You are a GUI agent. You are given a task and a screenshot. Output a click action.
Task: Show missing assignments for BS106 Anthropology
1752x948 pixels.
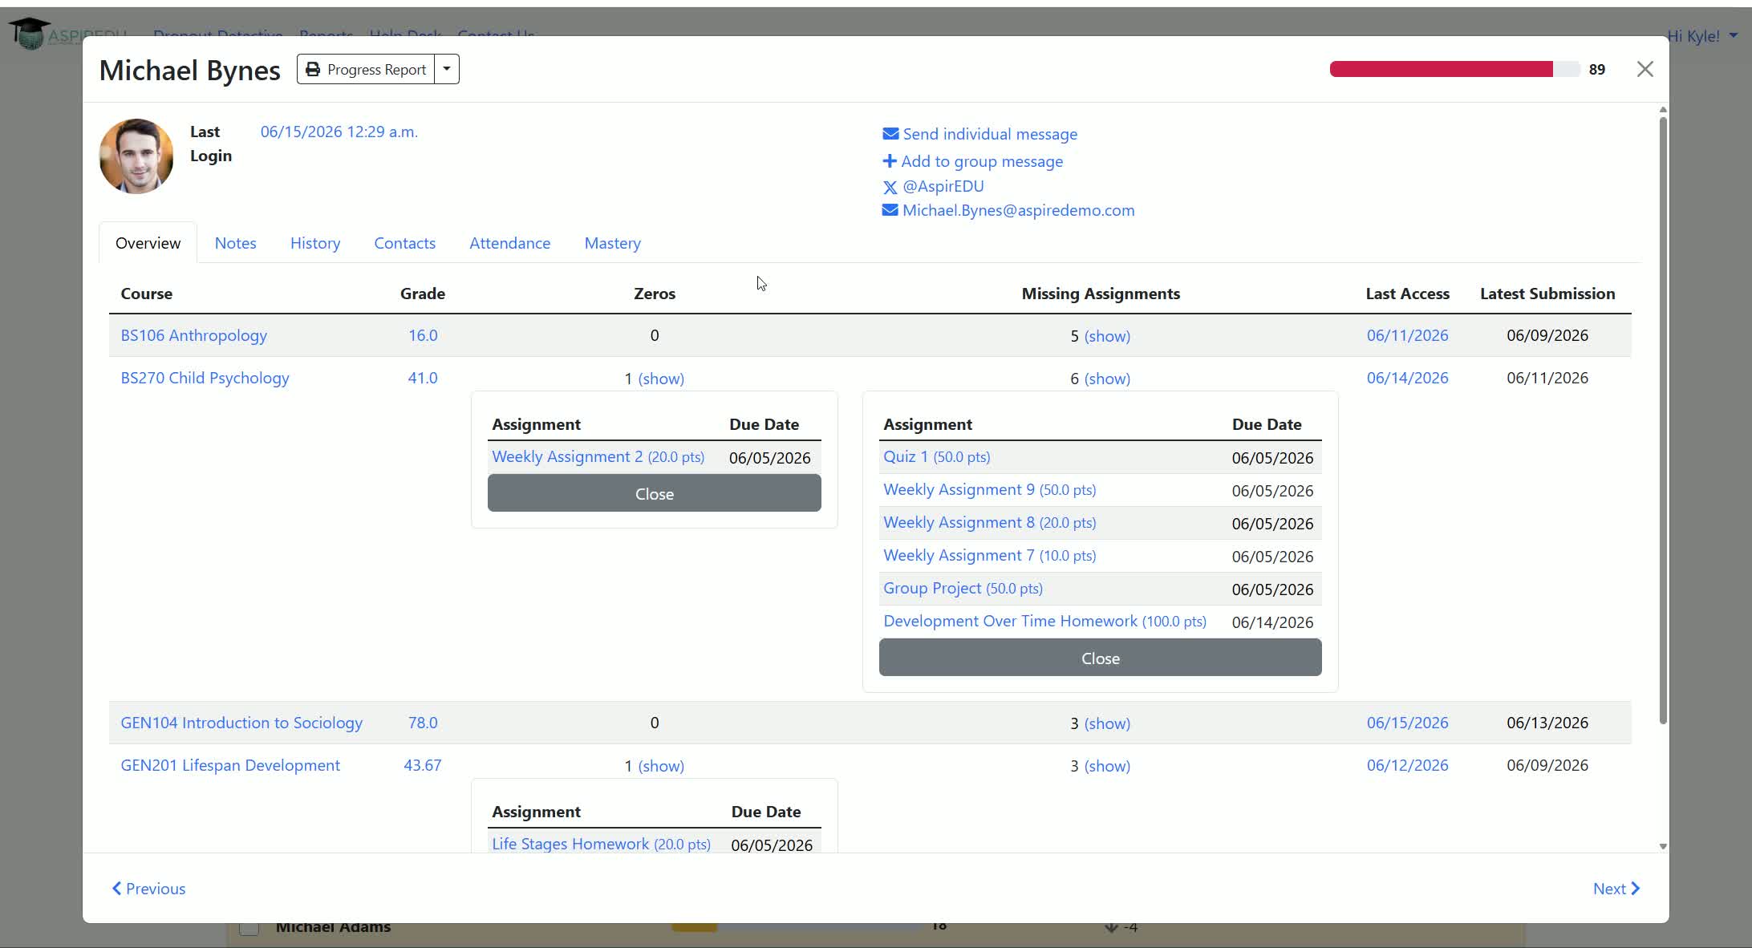[1107, 336]
